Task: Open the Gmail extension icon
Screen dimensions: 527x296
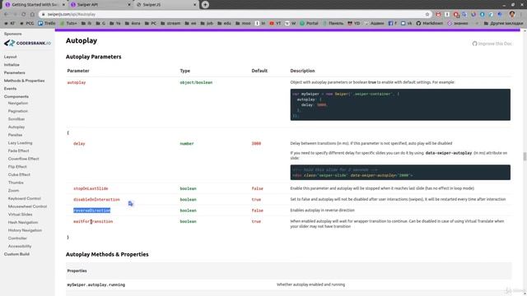Action: (438, 15)
